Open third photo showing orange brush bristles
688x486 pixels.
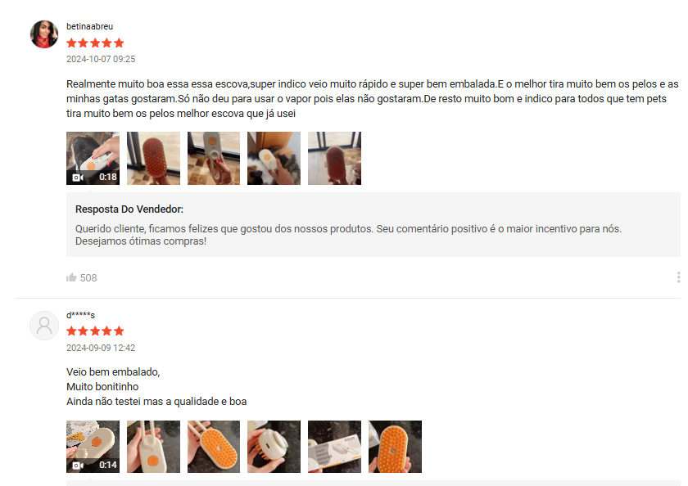214,447
